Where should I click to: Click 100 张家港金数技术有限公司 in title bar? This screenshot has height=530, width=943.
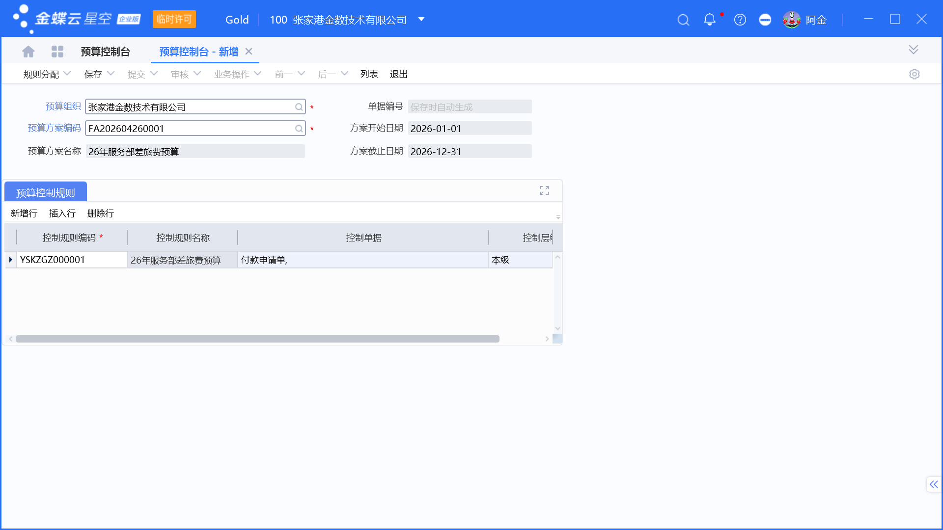click(338, 20)
